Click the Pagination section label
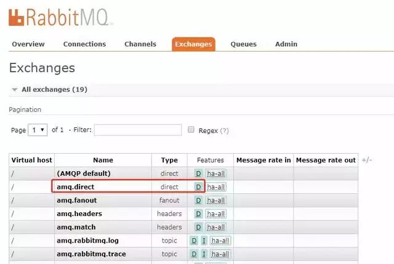Image resolution: width=394 pixels, height=264 pixels. point(25,110)
